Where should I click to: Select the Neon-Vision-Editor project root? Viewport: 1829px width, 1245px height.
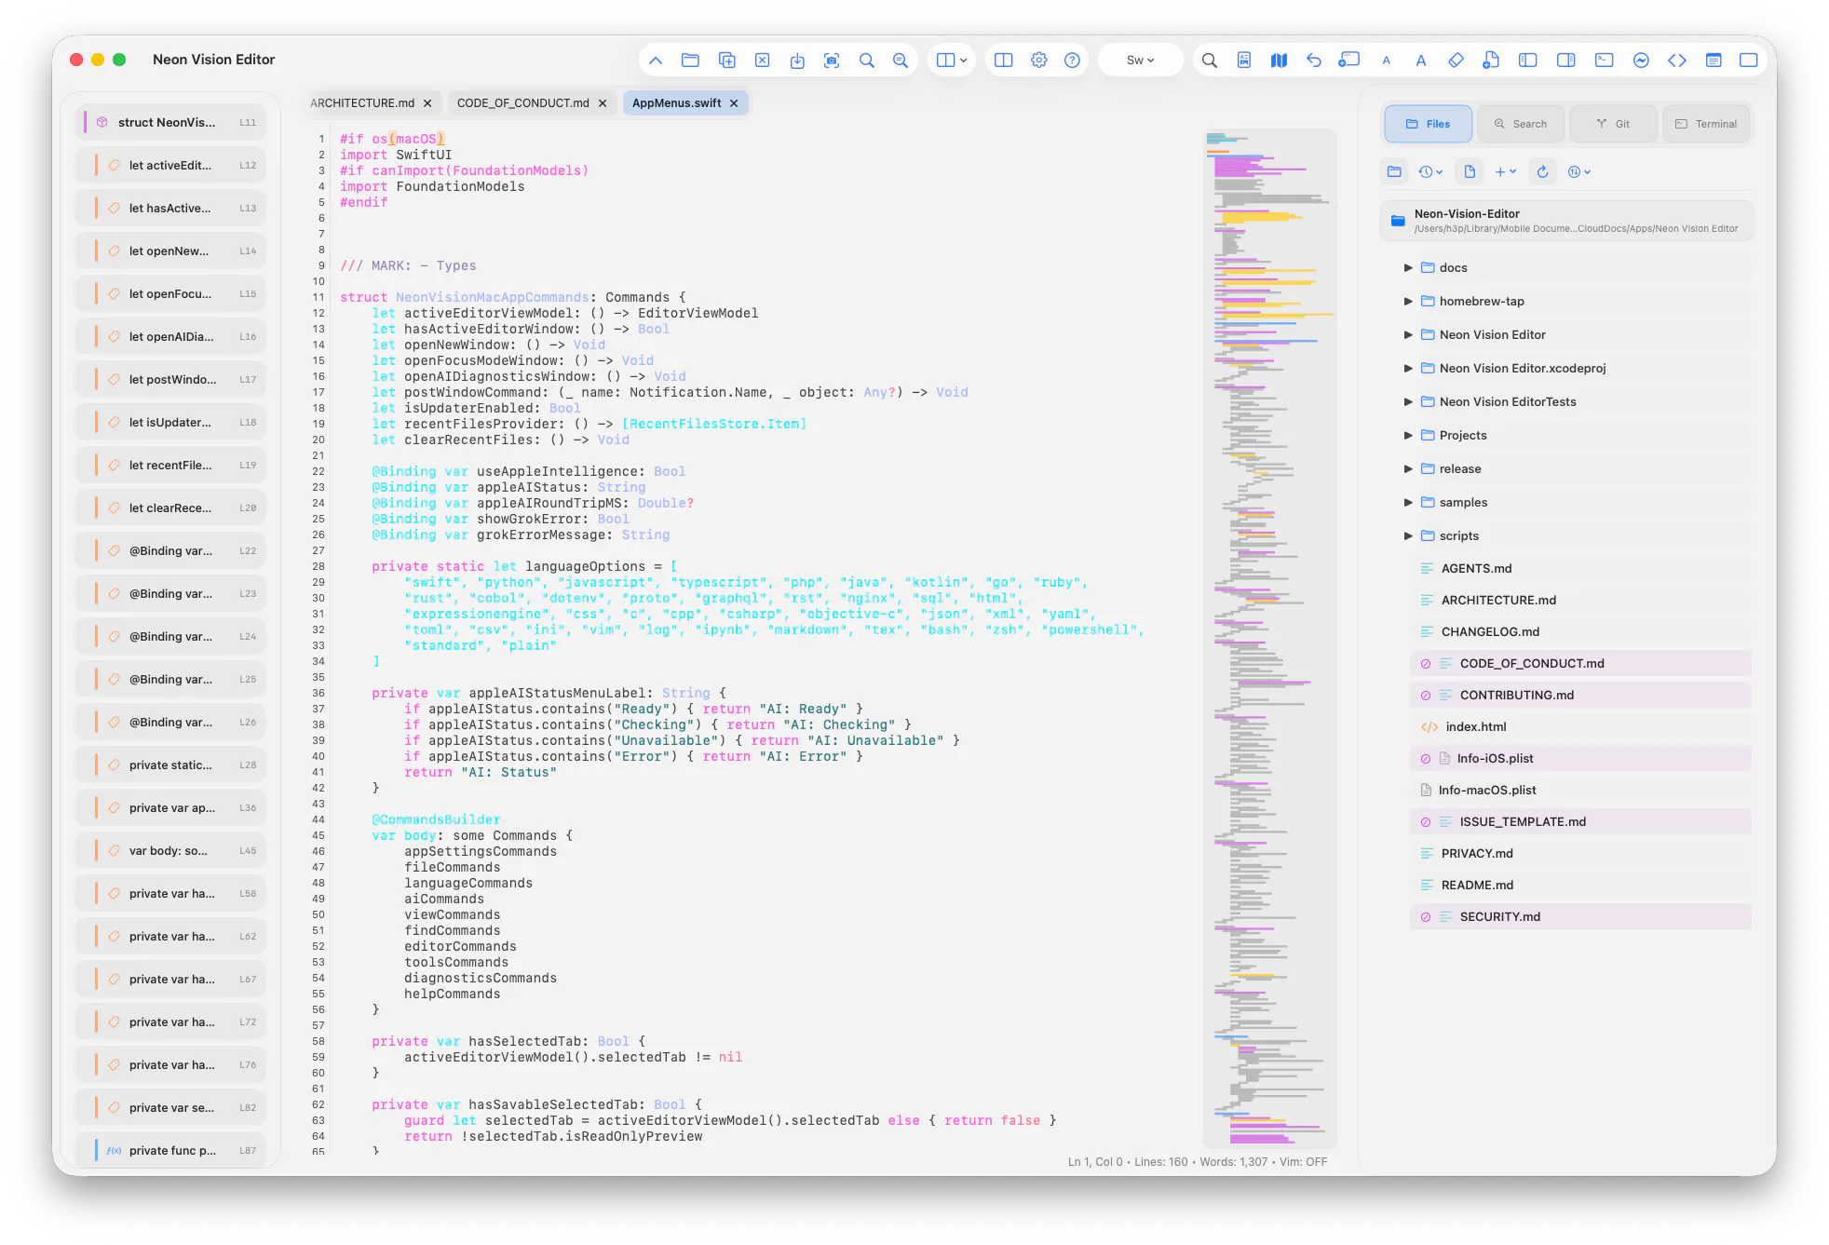click(1566, 221)
